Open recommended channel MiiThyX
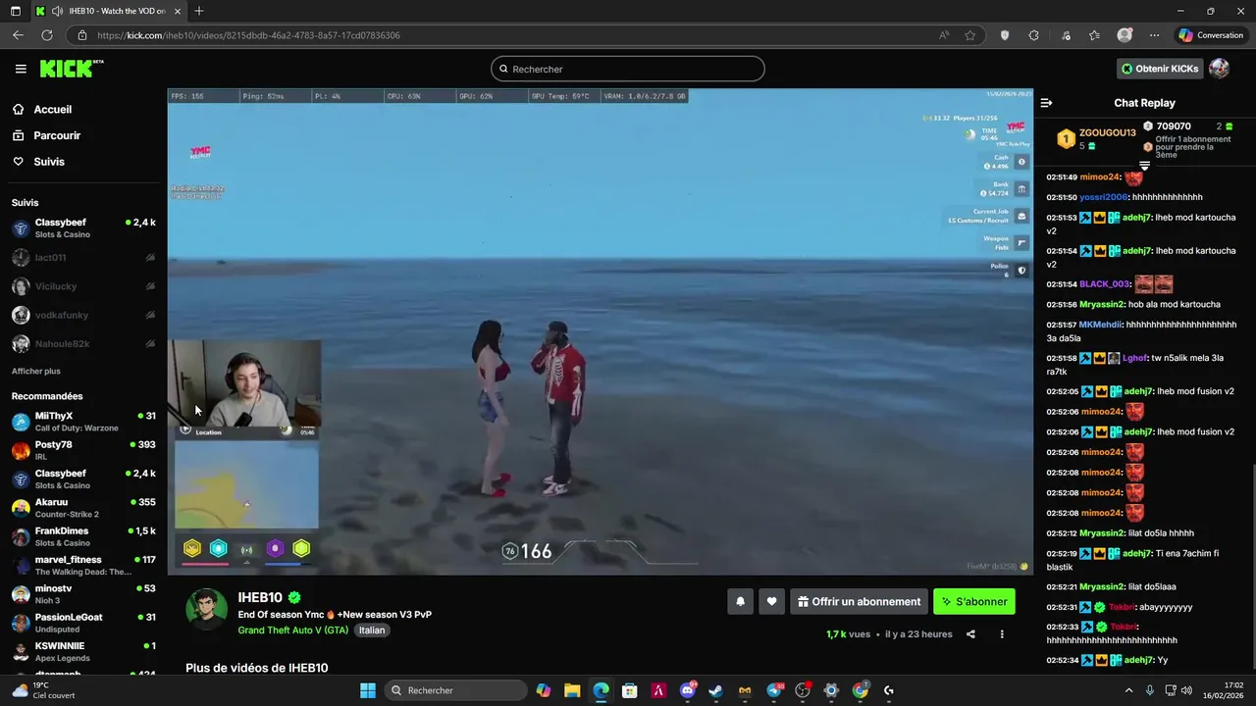The height and width of the screenshot is (706, 1256). pyautogui.click(x=83, y=422)
